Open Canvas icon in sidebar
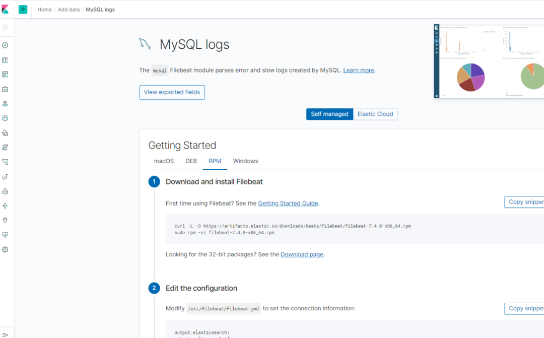This screenshot has height=338, width=544. pos(5,89)
